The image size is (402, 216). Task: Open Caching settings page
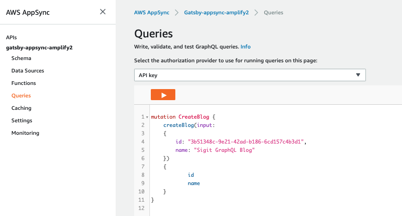21,108
